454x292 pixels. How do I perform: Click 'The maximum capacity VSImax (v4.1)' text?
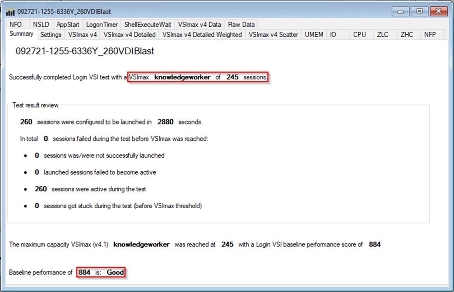[x=58, y=244]
